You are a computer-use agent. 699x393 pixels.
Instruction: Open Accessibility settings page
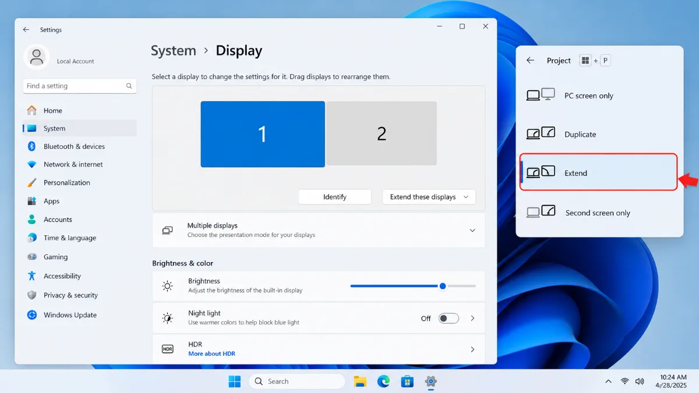pyautogui.click(x=80, y=276)
